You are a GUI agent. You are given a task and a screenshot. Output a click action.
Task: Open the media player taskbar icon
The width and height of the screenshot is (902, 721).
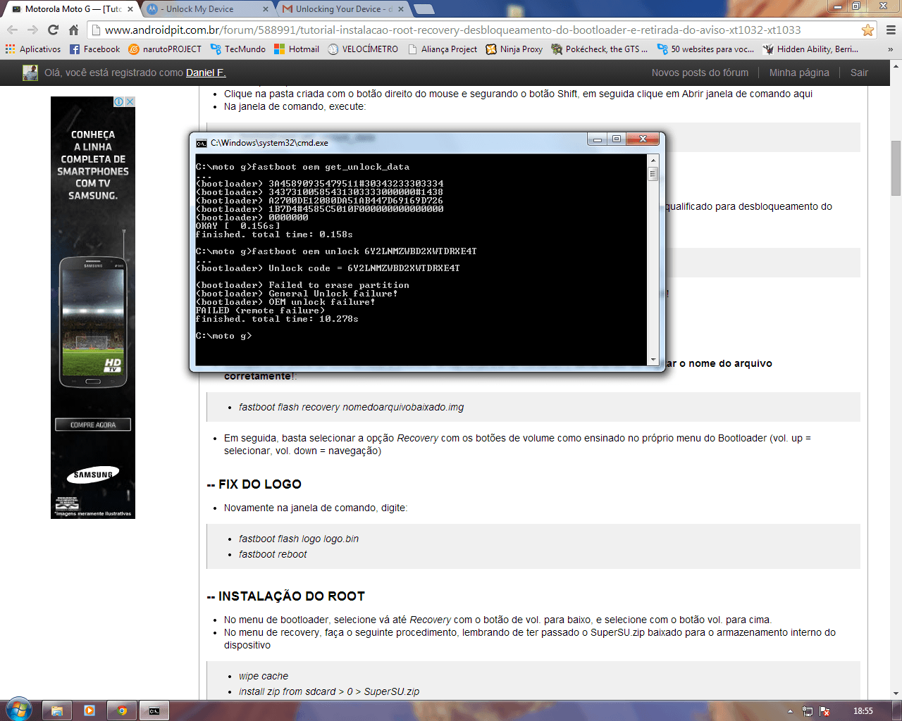pyautogui.click(x=89, y=711)
